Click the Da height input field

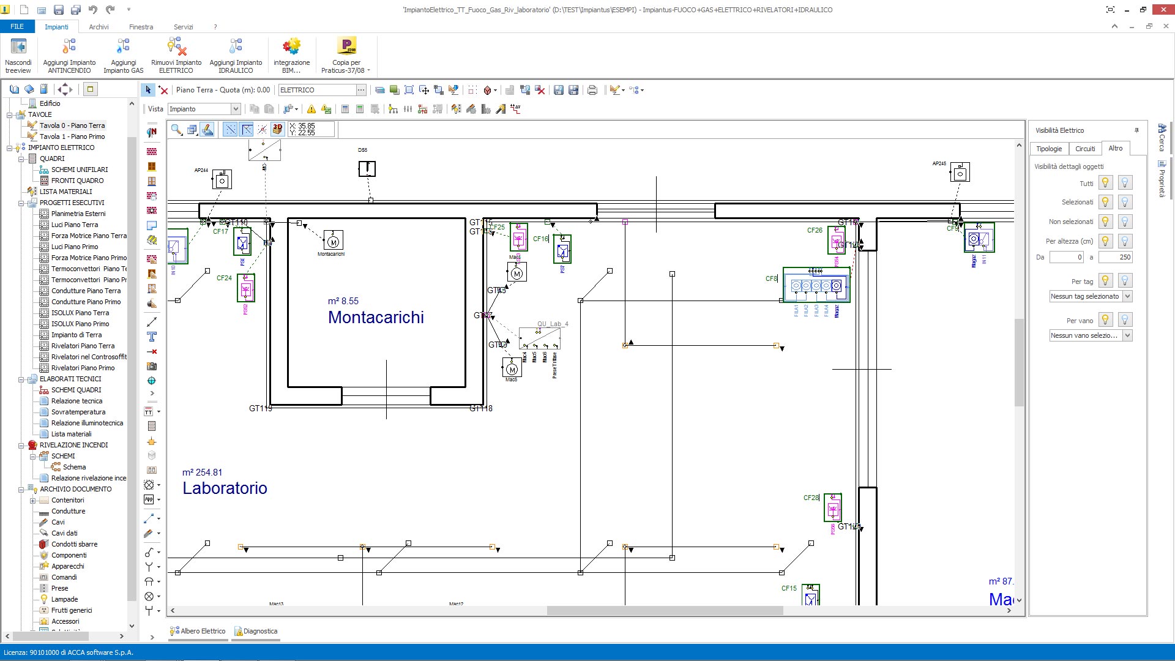1066,257
